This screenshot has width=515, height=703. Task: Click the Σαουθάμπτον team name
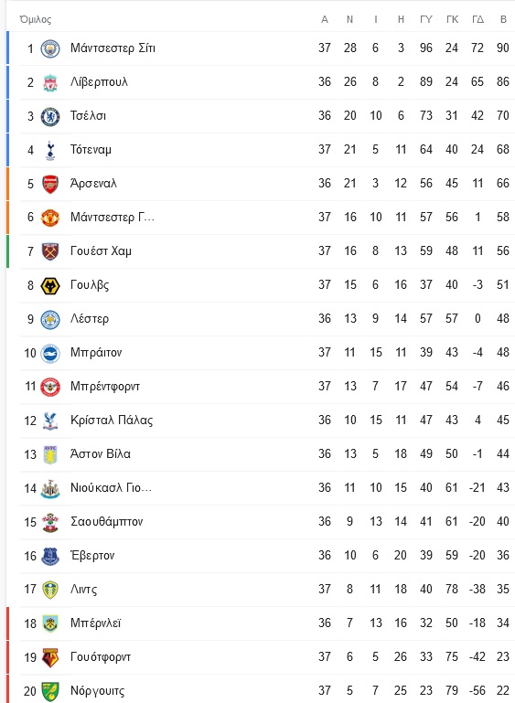106,521
